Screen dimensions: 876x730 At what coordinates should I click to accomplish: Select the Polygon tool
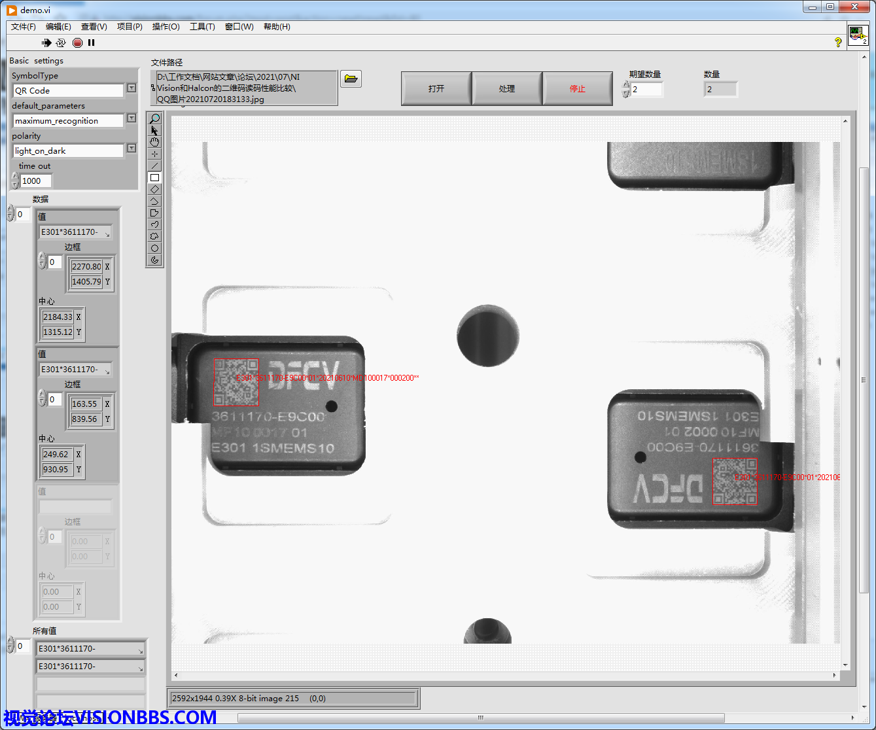pyautogui.click(x=154, y=213)
